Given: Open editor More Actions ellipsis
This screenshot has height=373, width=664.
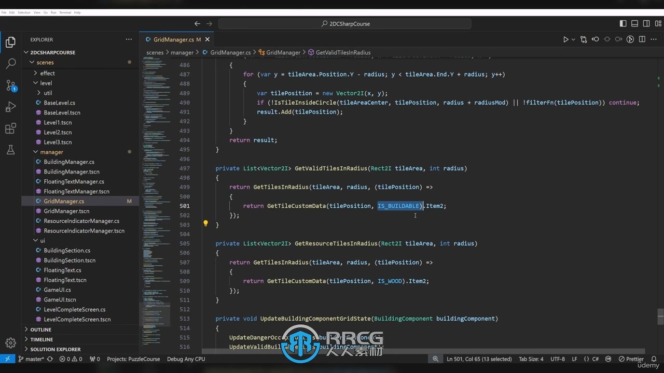Looking at the screenshot, I should [x=654, y=39].
